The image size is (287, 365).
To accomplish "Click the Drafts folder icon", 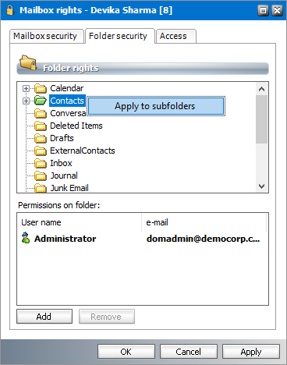I will pos(41,138).
